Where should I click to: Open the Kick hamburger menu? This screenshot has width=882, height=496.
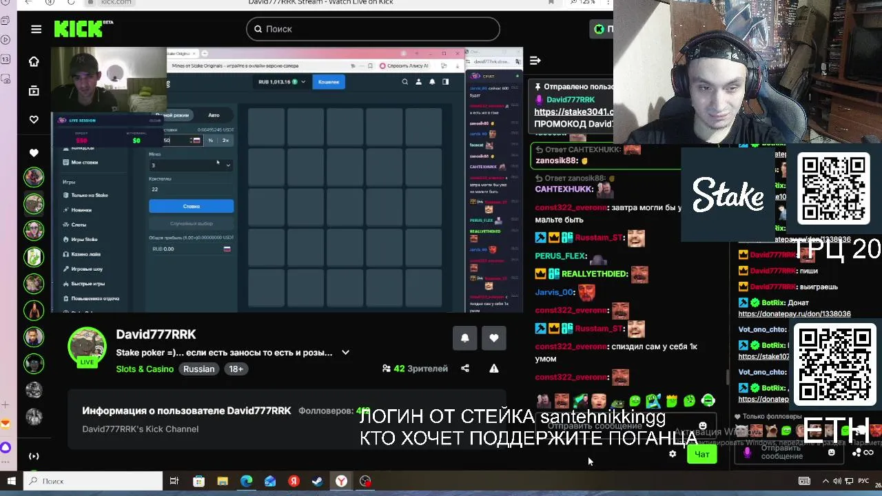coord(36,29)
